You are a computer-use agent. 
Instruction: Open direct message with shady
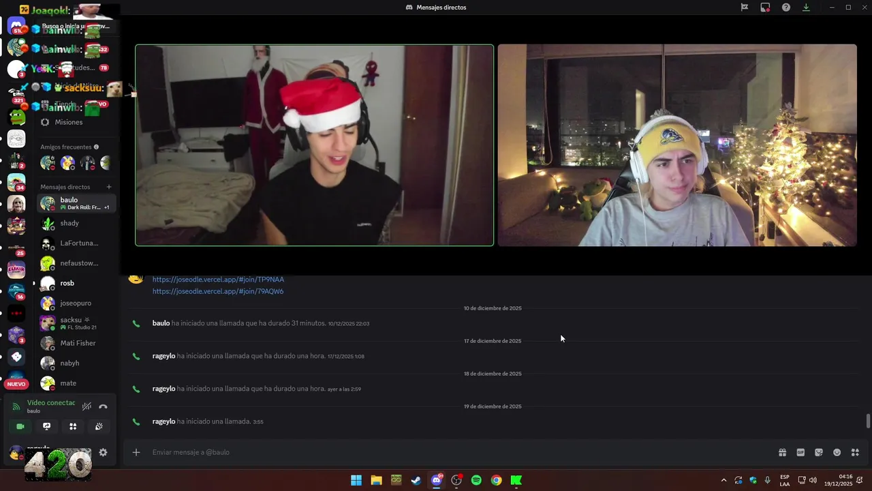[x=76, y=223]
